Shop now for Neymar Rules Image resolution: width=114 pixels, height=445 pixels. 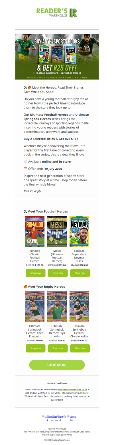[x=80, y=273]
